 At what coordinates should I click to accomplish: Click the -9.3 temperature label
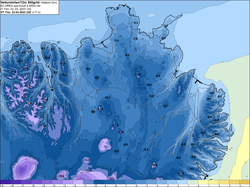click(x=210, y=117)
